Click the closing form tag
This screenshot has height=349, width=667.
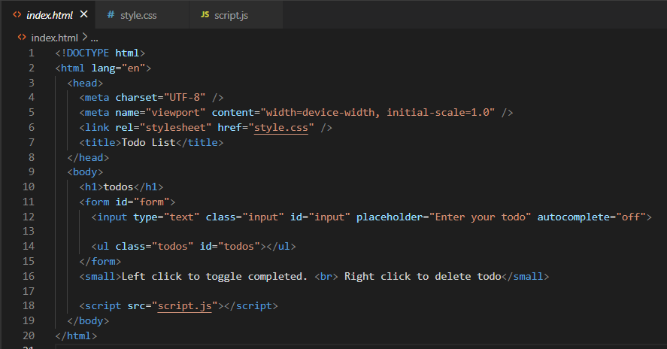click(100, 261)
